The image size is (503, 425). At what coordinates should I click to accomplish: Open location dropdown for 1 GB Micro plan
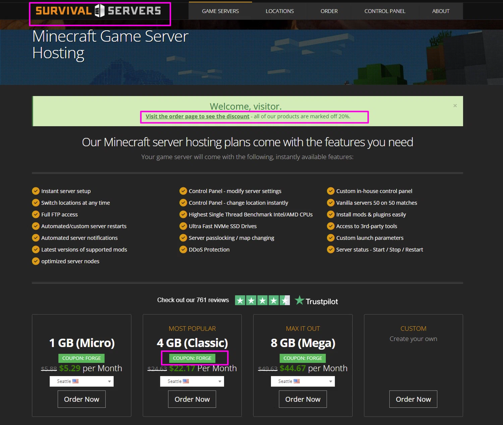click(81, 381)
